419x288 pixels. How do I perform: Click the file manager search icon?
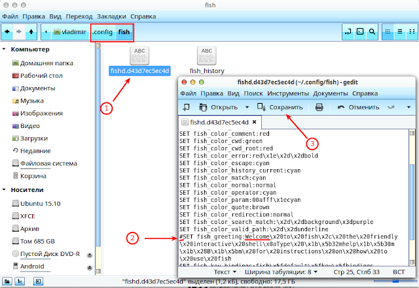coord(372,32)
